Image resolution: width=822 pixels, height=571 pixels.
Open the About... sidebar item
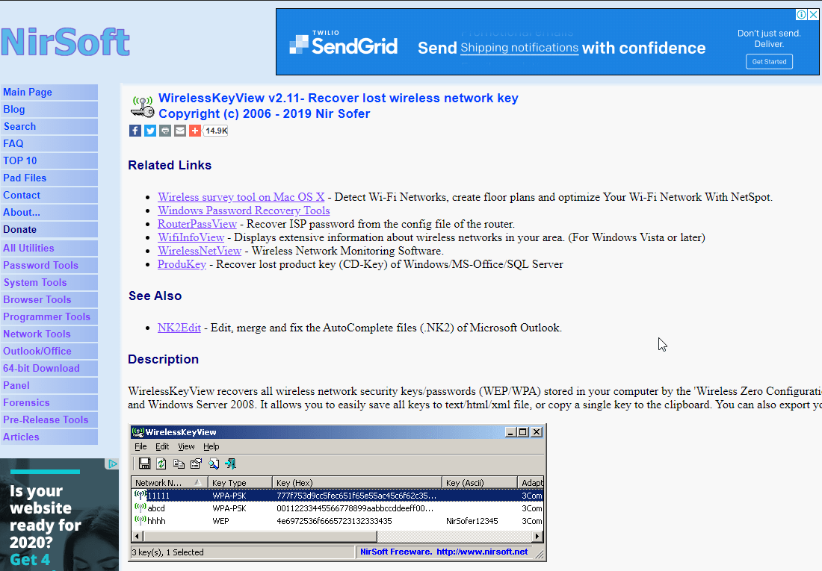click(49, 212)
